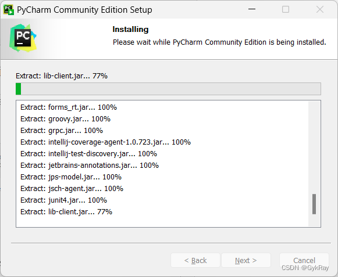Select the intellij-test-discovery.jar log entry
Image resolution: width=338 pixels, height=277 pixels.
click(x=88, y=154)
